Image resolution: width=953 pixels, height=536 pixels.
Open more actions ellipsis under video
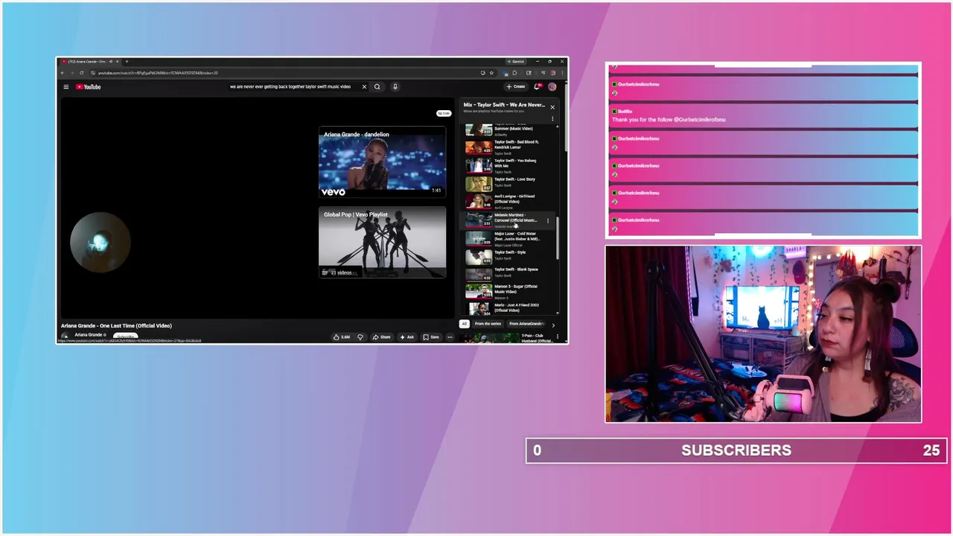pyautogui.click(x=450, y=337)
